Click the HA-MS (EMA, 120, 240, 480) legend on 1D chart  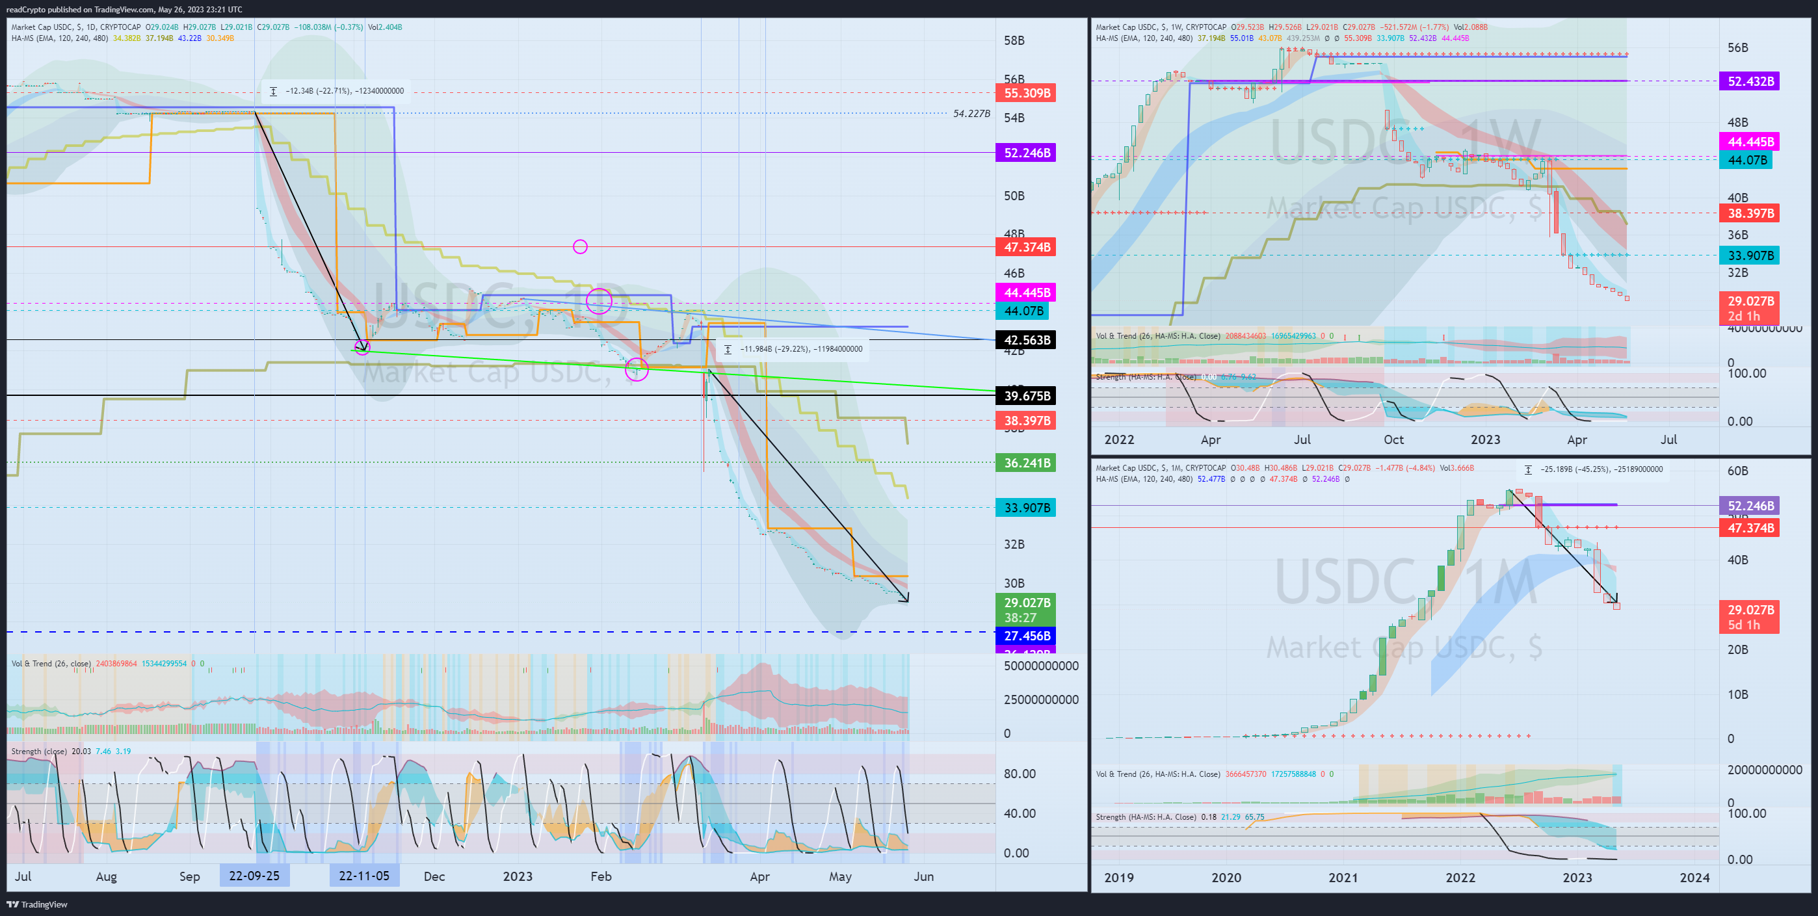click(59, 38)
